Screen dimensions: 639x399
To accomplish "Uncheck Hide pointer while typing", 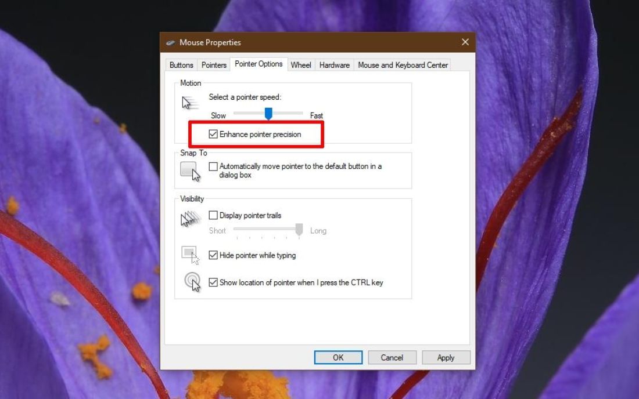I will tap(213, 255).
